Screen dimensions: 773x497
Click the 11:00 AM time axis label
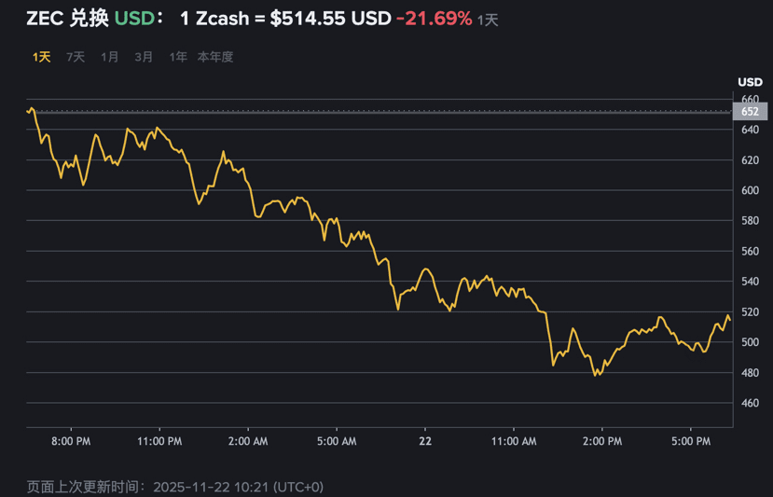click(x=513, y=440)
